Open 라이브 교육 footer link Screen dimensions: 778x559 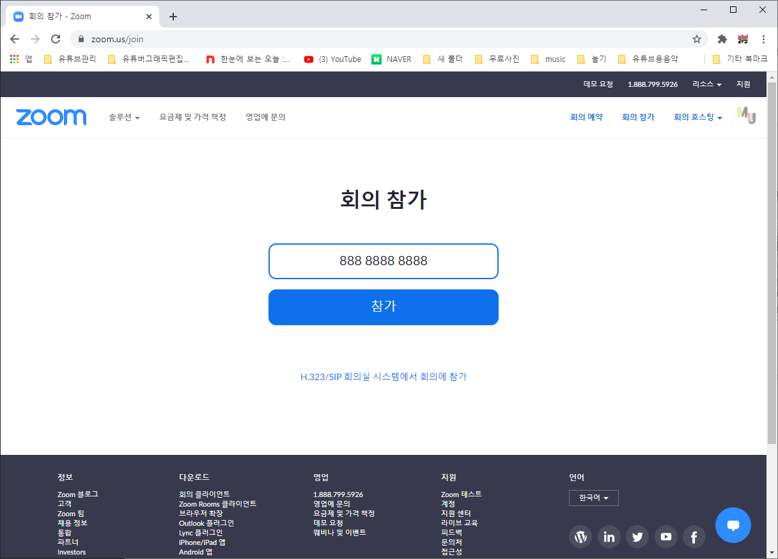point(460,523)
